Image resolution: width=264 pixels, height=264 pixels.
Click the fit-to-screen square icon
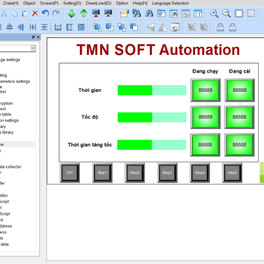(239, 14)
